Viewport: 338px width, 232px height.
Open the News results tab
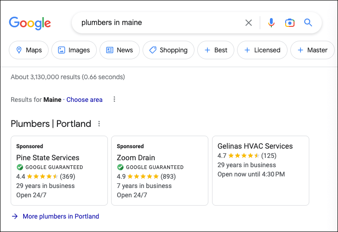pos(119,50)
